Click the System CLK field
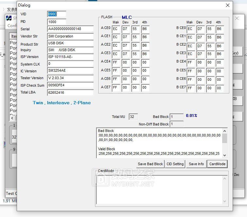Viewport: 247px width, 217px height. [x=70, y=64]
